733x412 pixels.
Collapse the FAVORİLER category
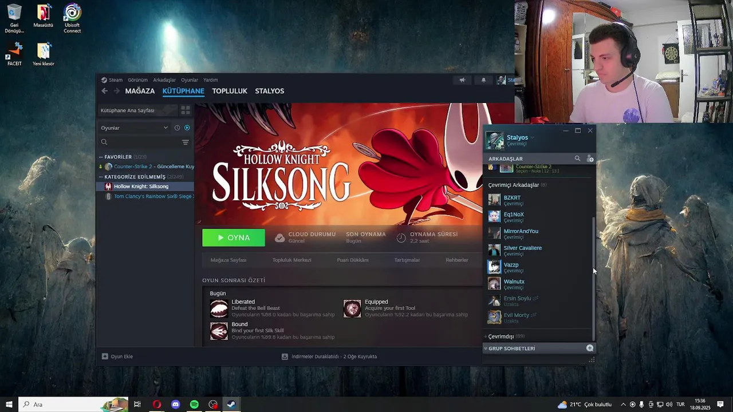(101, 157)
